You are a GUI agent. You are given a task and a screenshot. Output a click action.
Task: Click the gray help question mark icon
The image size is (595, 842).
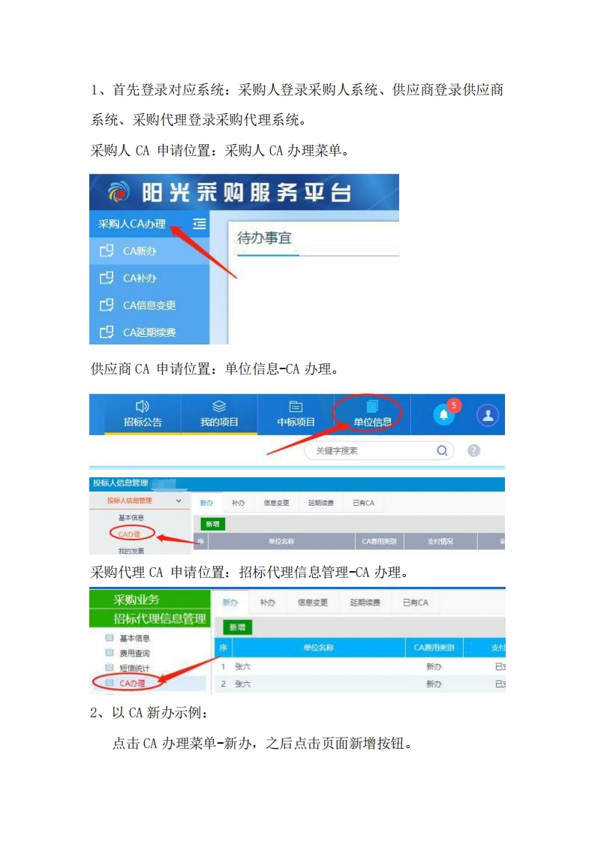473,450
